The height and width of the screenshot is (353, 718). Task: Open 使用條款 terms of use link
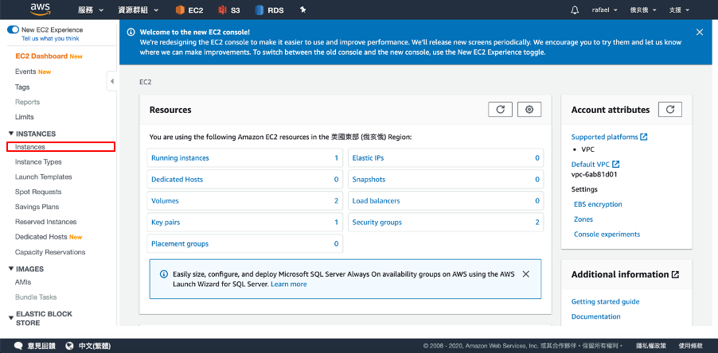[x=690, y=346]
